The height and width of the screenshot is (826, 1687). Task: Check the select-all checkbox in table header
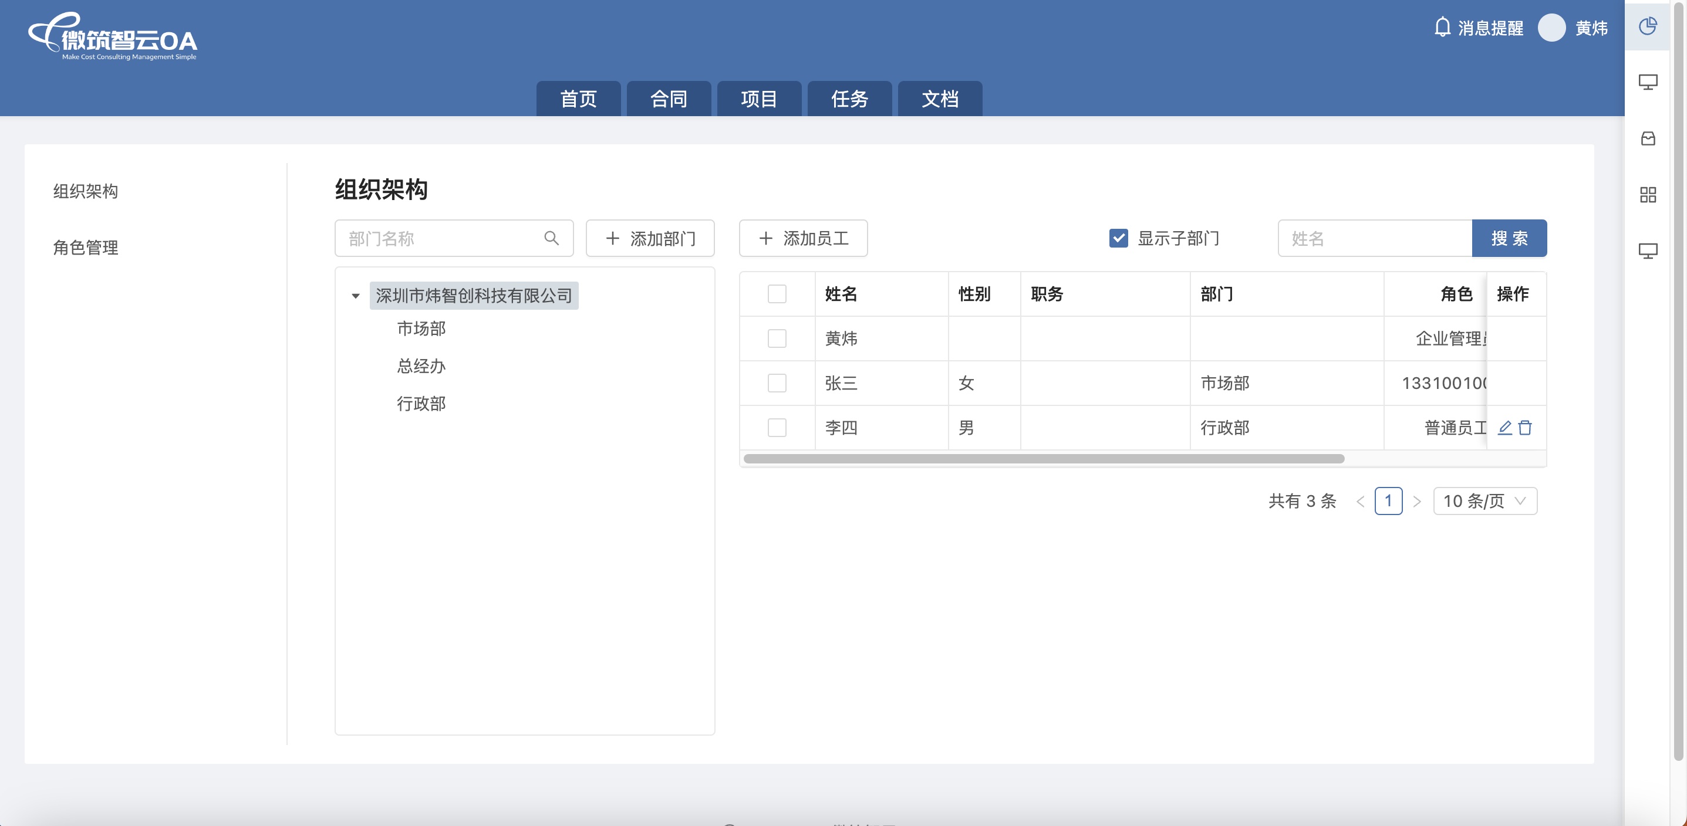pos(777,294)
